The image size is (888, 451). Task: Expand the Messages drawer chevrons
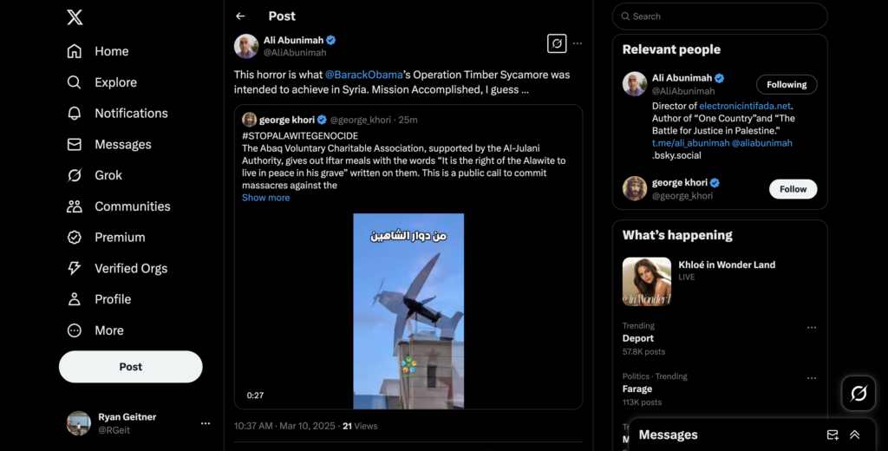pos(854,435)
